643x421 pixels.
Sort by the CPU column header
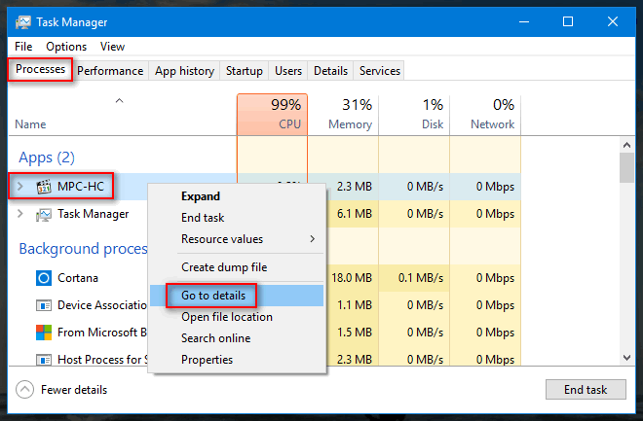(x=272, y=115)
